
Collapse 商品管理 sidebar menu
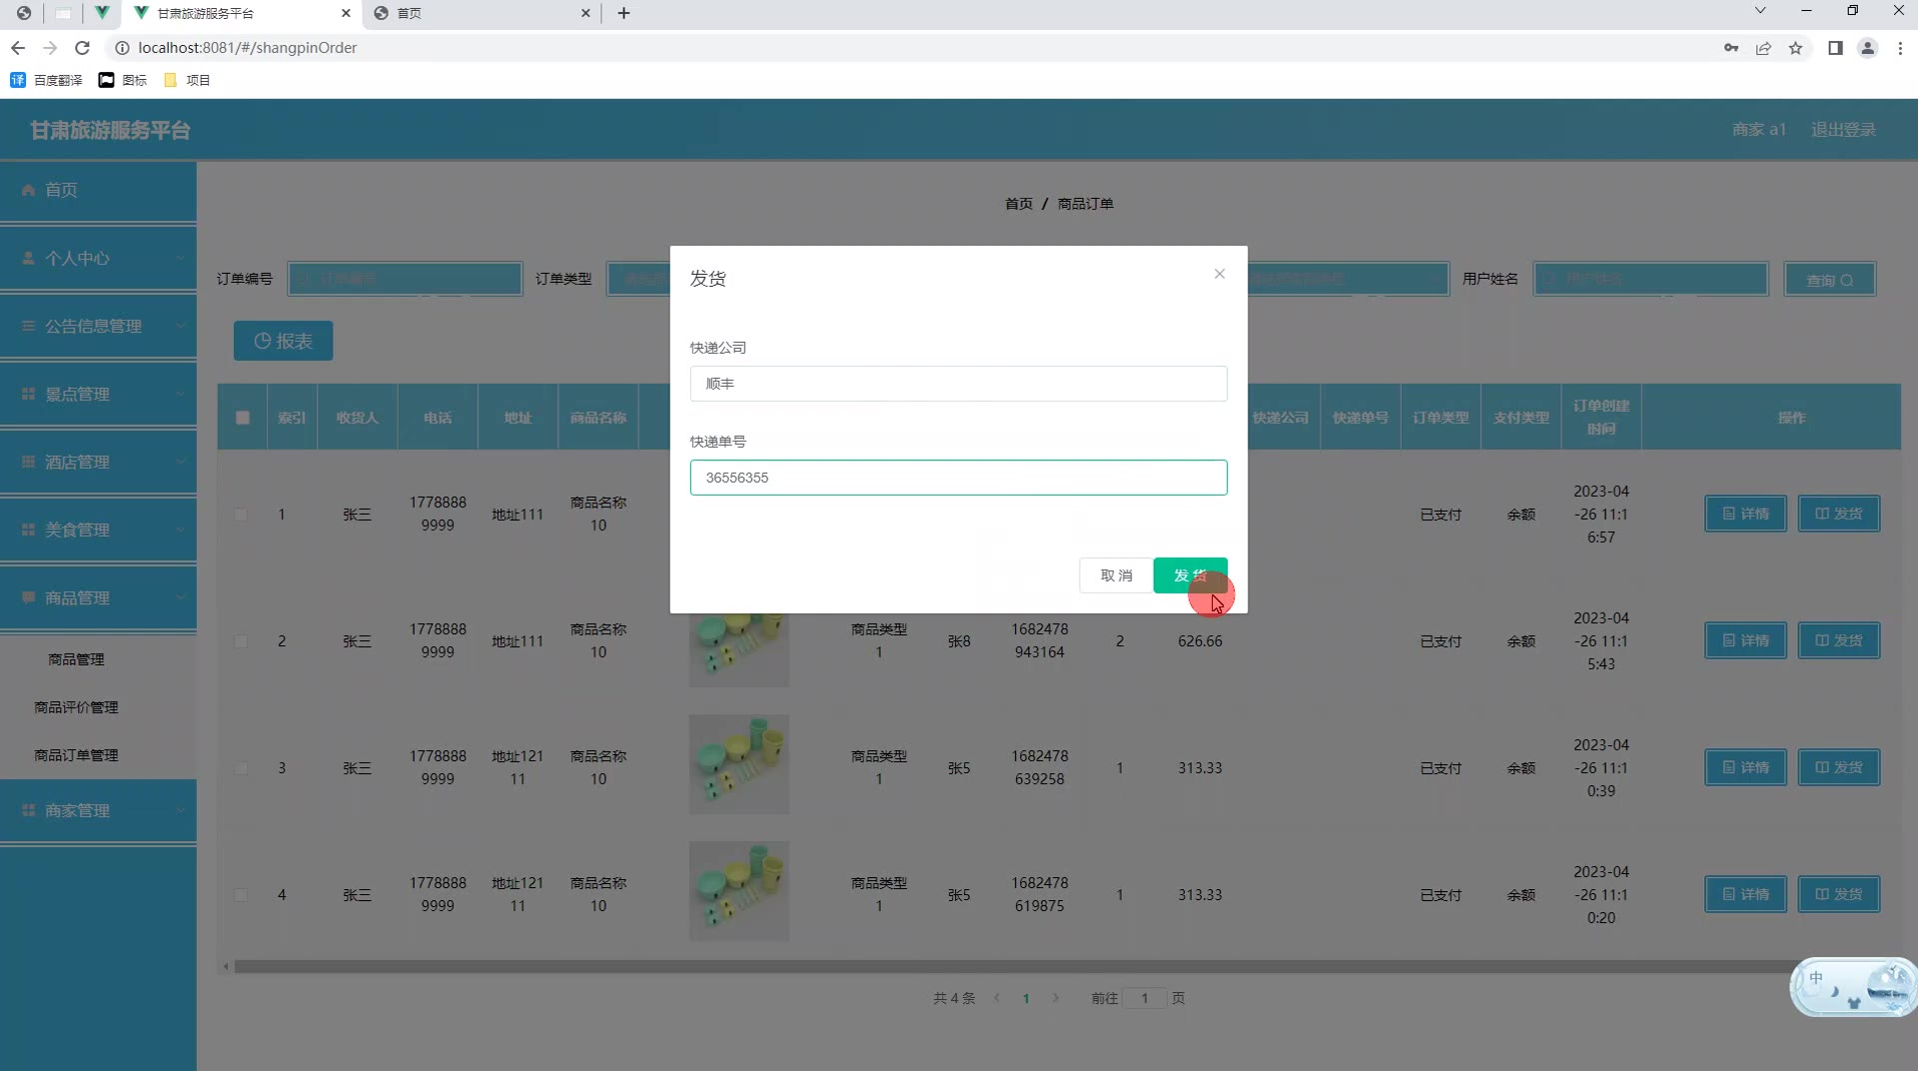98,597
